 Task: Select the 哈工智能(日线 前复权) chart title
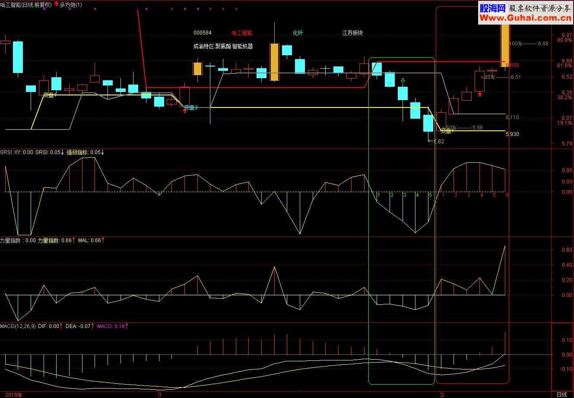tap(26, 4)
